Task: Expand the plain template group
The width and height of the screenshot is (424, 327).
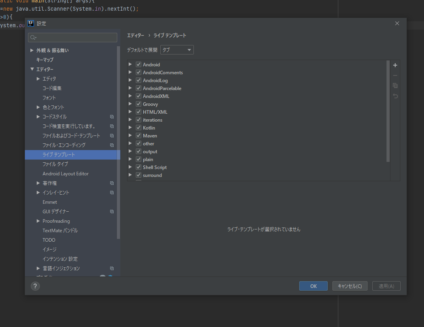Action: tap(130, 159)
